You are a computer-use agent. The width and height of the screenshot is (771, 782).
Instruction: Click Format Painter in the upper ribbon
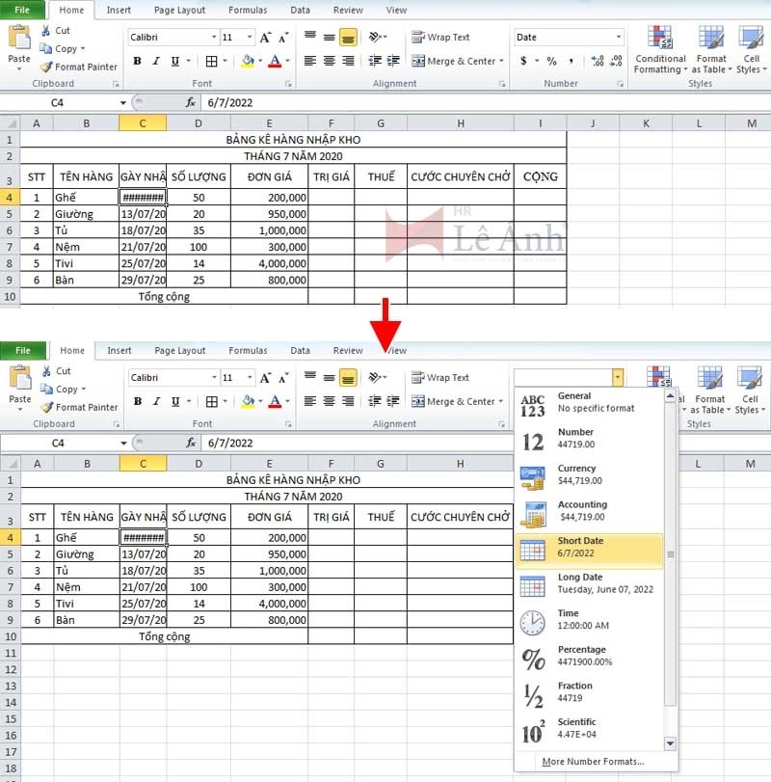78,67
